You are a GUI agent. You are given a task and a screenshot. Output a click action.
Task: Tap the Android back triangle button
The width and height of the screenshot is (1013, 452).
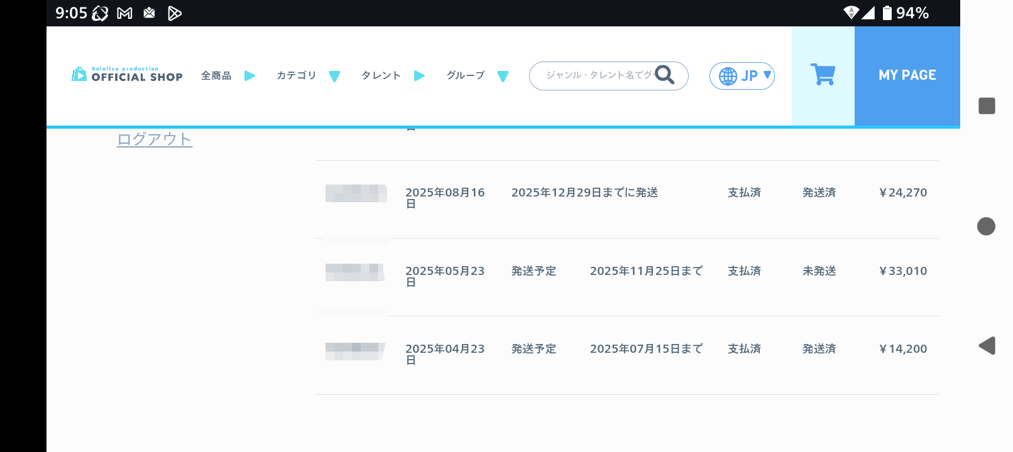[987, 345]
